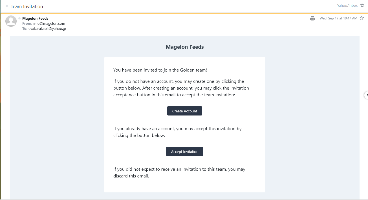Toggle the read dot beside Magelon Feeds sender

click(x=19, y=18)
